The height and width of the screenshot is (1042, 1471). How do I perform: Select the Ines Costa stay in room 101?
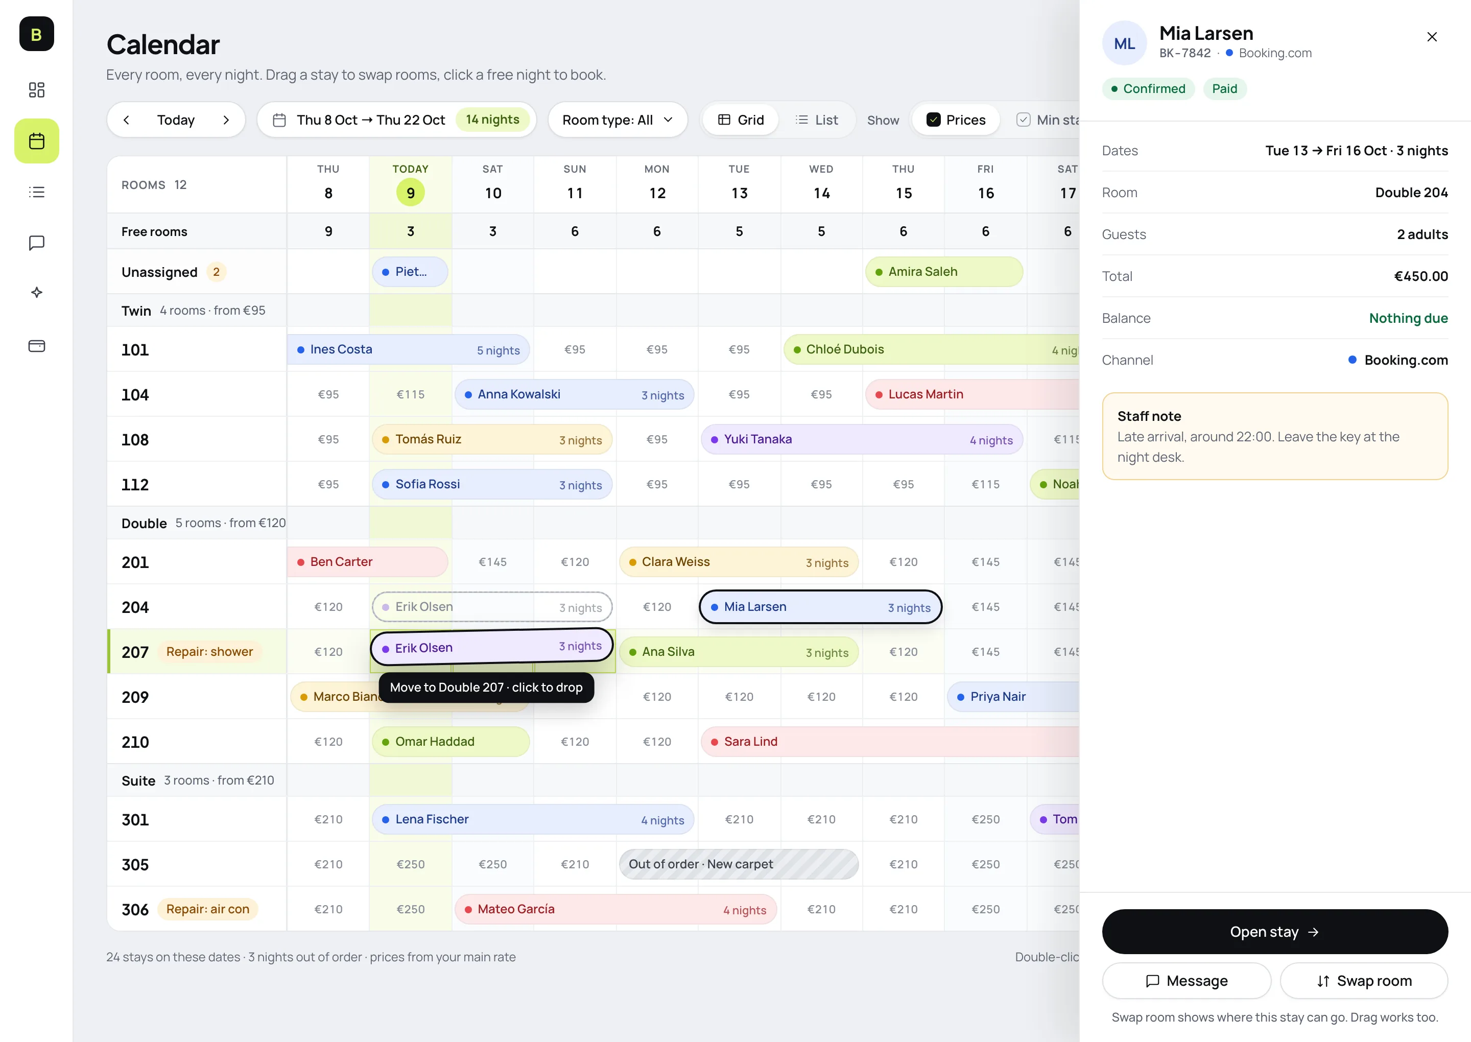click(x=408, y=350)
